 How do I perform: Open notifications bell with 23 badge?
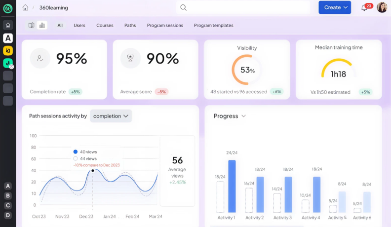tap(364, 8)
